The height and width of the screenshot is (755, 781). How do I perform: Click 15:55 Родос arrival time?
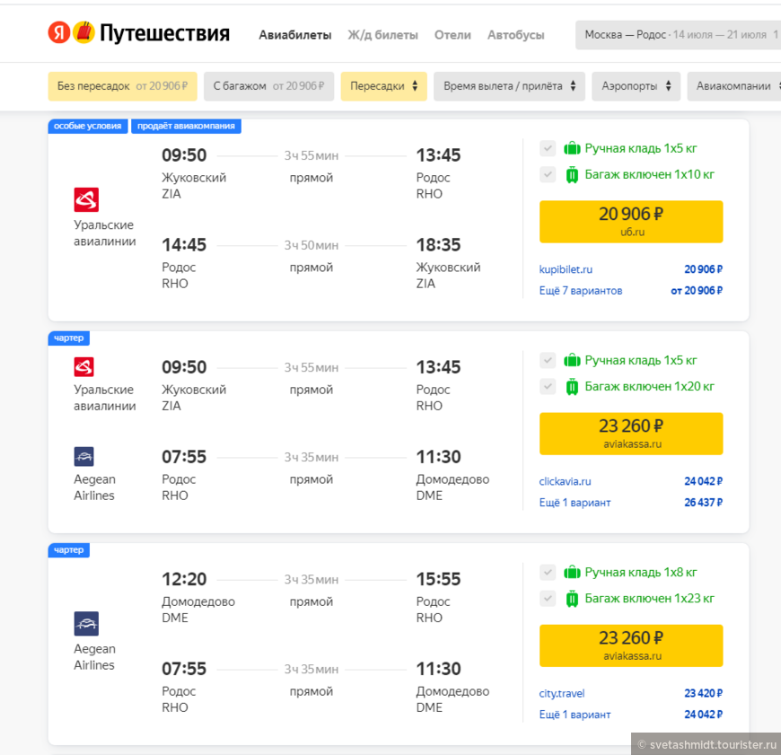(438, 579)
